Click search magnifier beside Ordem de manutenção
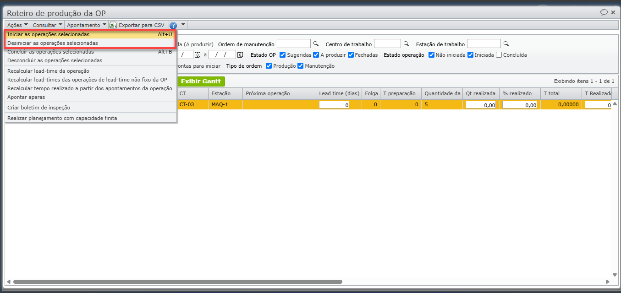This screenshot has width=621, height=293. 316,44
